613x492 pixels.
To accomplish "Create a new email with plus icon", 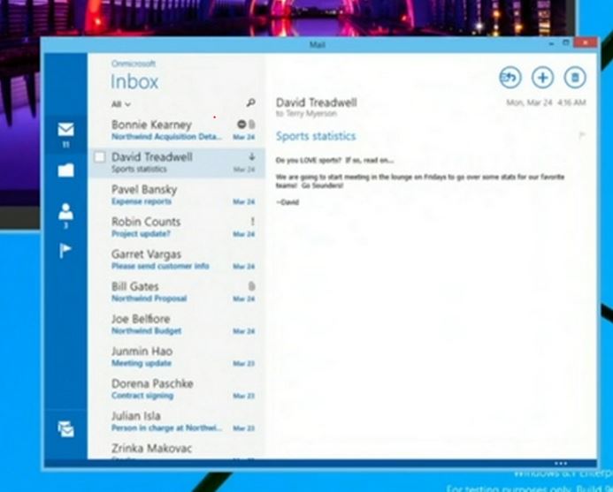I will tap(542, 78).
